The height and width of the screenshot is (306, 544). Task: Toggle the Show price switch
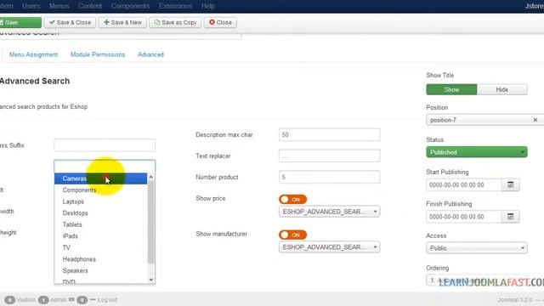click(292, 199)
